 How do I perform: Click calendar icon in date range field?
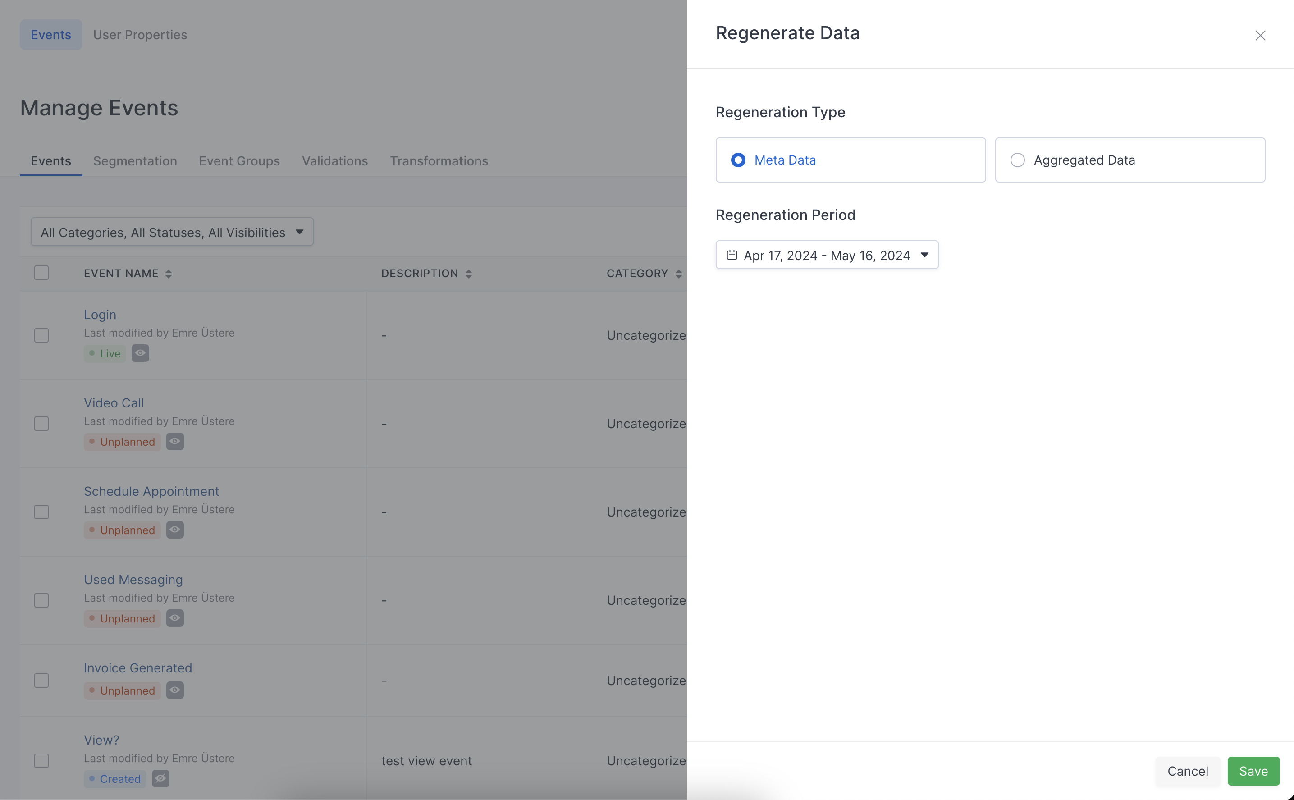pyautogui.click(x=732, y=255)
